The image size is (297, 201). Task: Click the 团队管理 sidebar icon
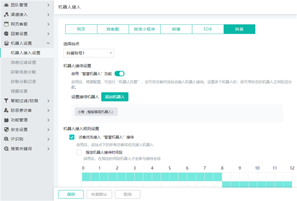click(x=6, y=5)
